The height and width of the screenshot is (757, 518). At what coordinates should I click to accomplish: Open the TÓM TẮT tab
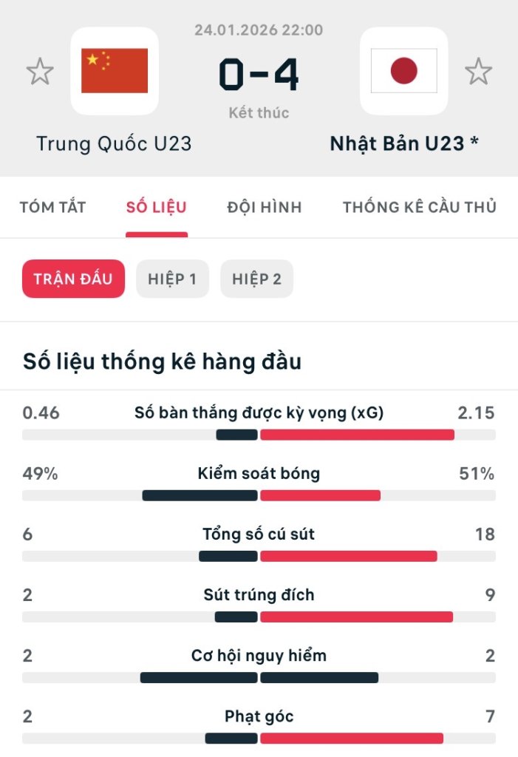52,207
